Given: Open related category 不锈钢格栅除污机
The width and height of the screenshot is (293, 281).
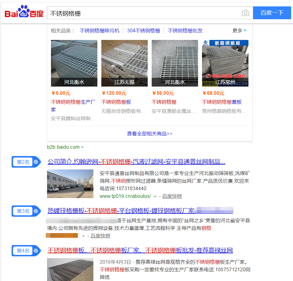Looking at the screenshot, I should [x=99, y=30].
